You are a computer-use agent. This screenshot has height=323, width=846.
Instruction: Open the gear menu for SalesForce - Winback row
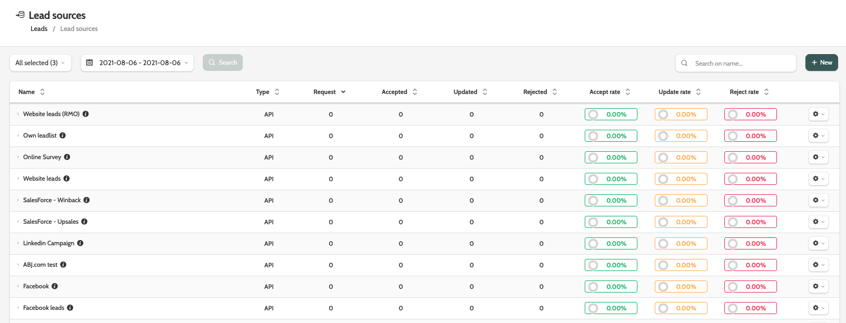[x=819, y=200]
